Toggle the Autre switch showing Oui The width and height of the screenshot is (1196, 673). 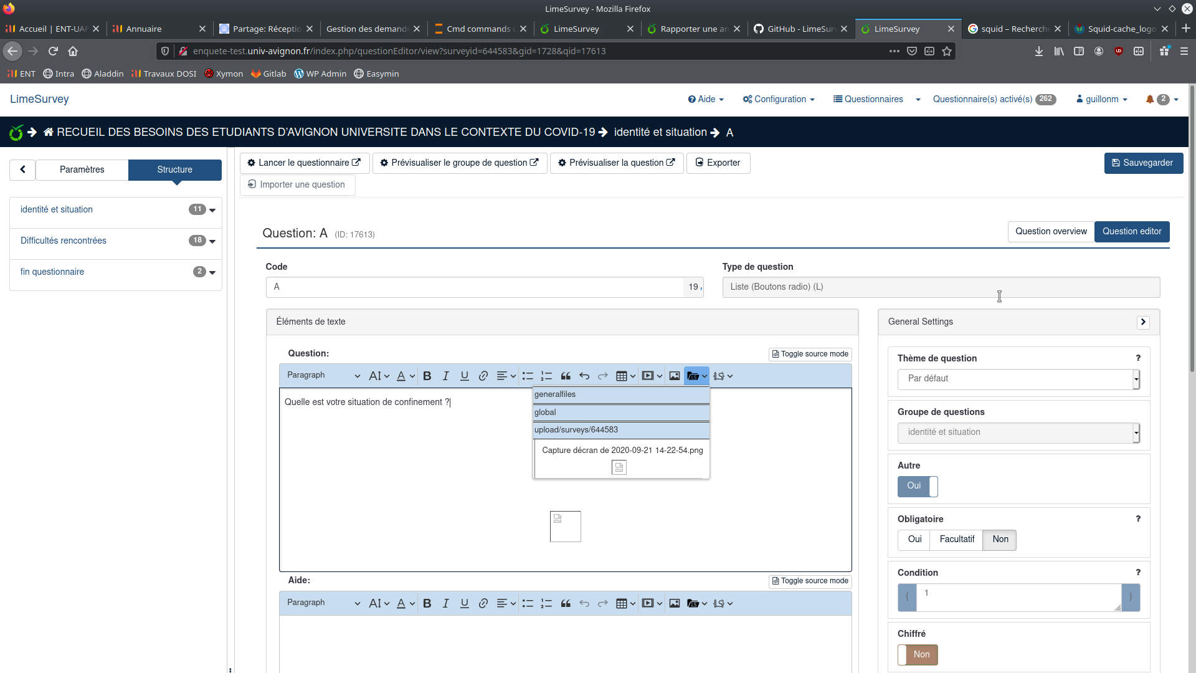click(x=918, y=486)
